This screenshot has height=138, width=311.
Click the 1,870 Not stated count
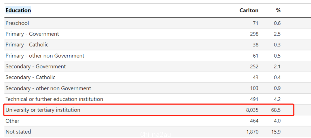(252, 132)
